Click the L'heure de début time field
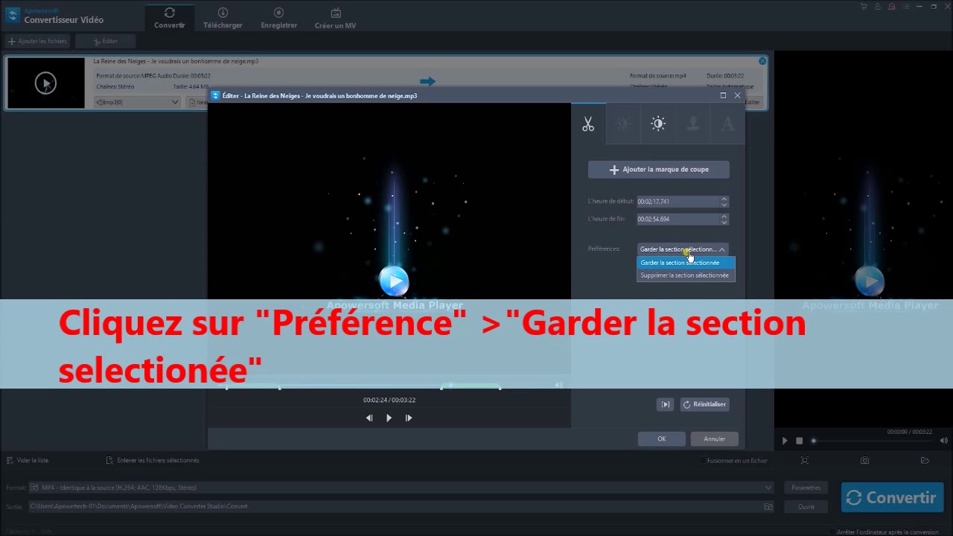The width and height of the screenshot is (953, 536). tap(678, 202)
